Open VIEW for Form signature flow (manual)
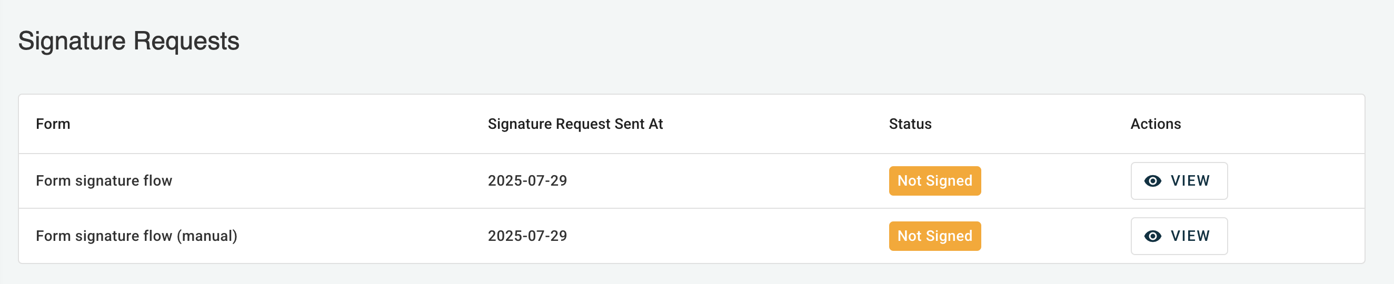 click(1179, 236)
